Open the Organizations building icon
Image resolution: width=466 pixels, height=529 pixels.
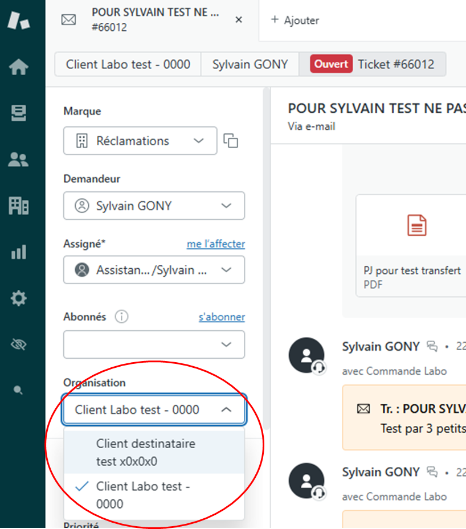pos(19,206)
